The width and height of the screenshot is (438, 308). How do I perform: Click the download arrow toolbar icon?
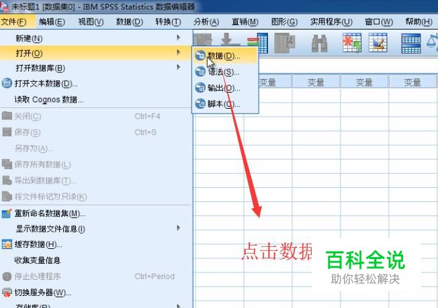(230, 40)
